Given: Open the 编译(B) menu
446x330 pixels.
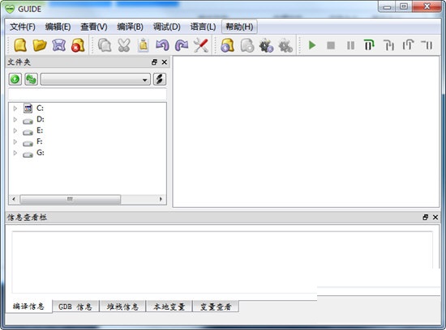Looking at the screenshot, I should tap(130, 27).
